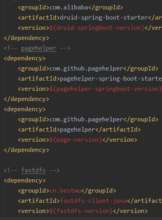Click pagehelper-spring-boot-starter artifactId text
Viewport: 162px width, 220px height.
[x=111, y=79]
